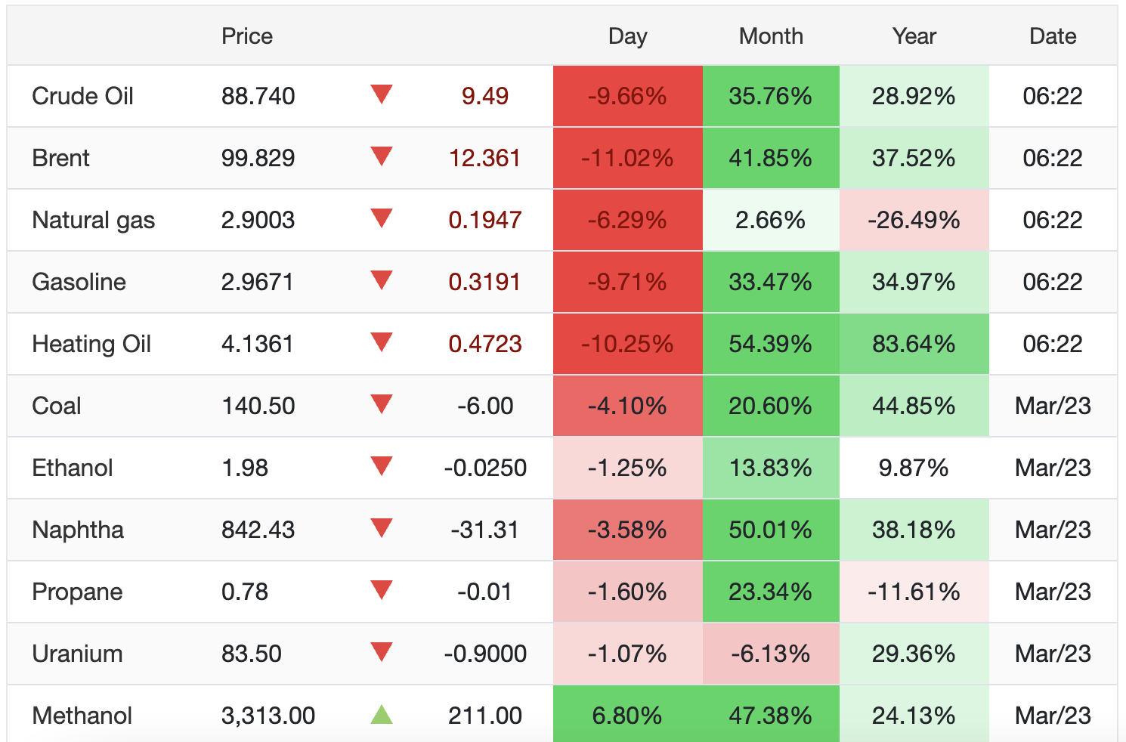The width and height of the screenshot is (1126, 742).
Task: Open the Crude Oil commodity link
Action: [x=82, y=96]
